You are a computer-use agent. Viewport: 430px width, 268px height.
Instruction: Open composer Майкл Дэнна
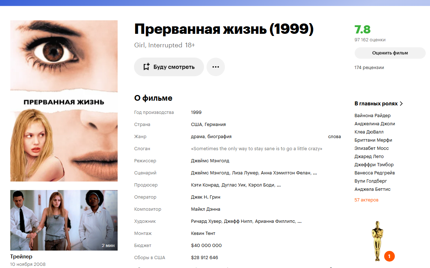(x=205, y=209)
